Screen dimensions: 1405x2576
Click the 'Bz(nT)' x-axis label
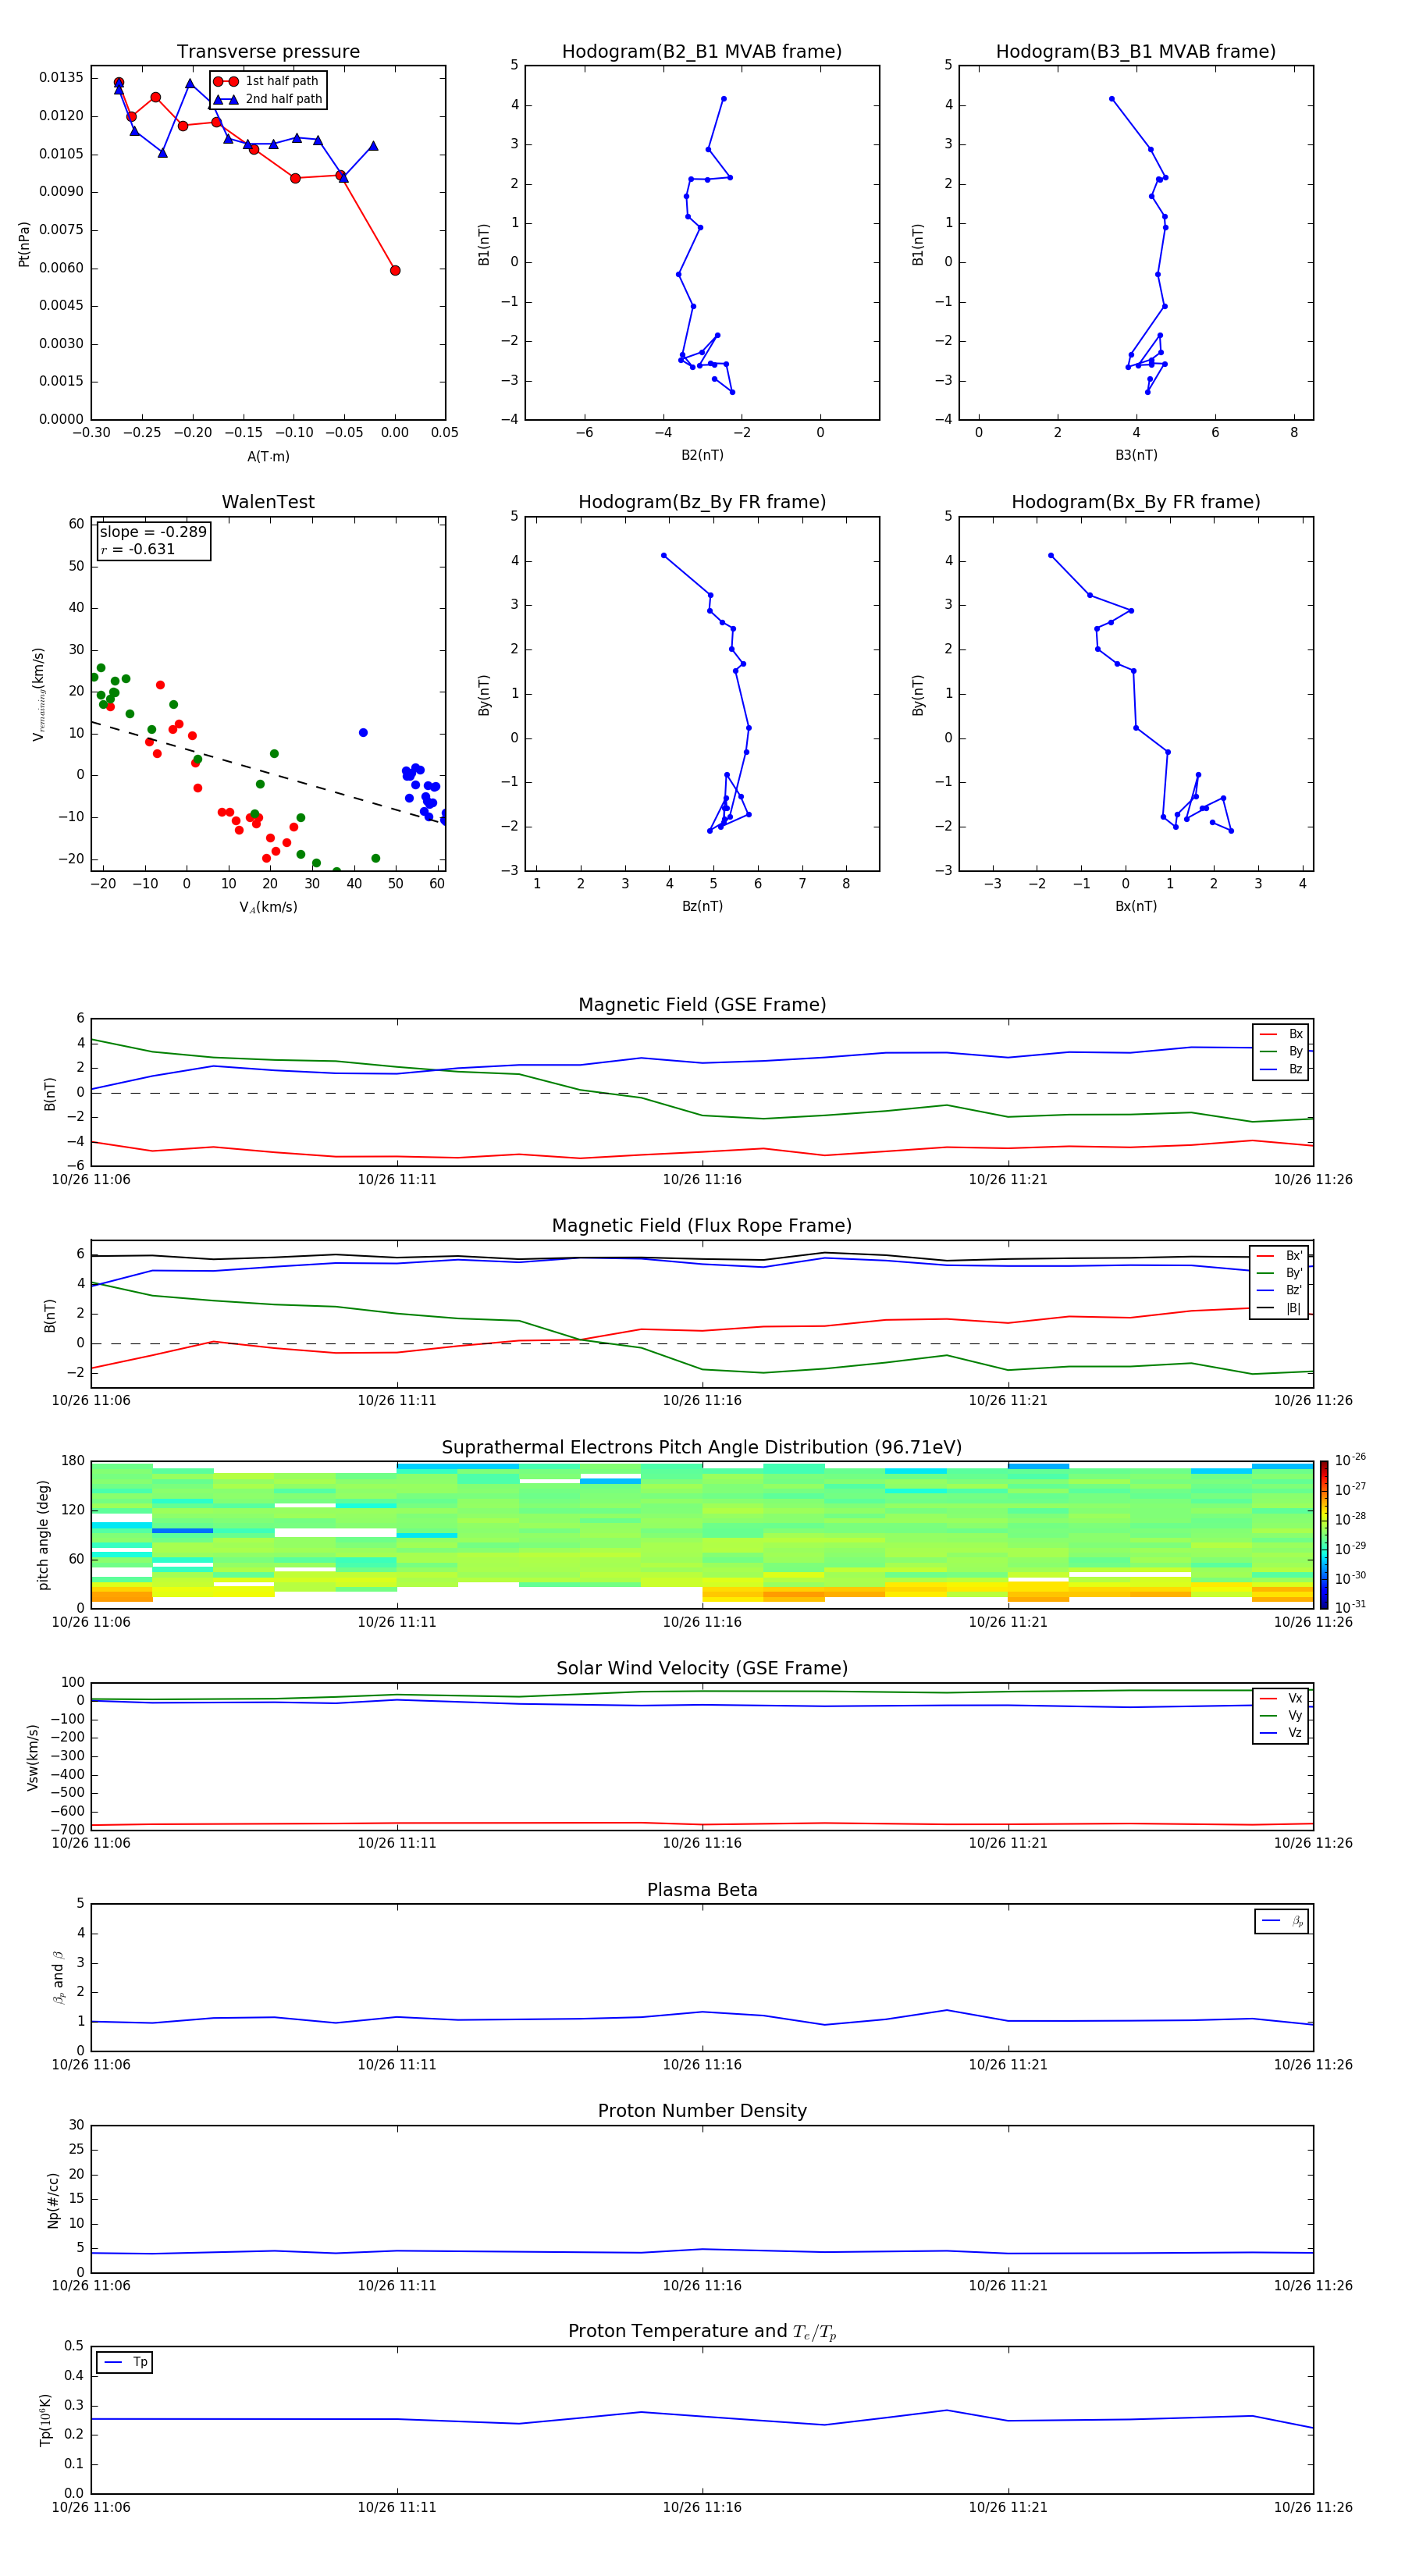(702, 906)
